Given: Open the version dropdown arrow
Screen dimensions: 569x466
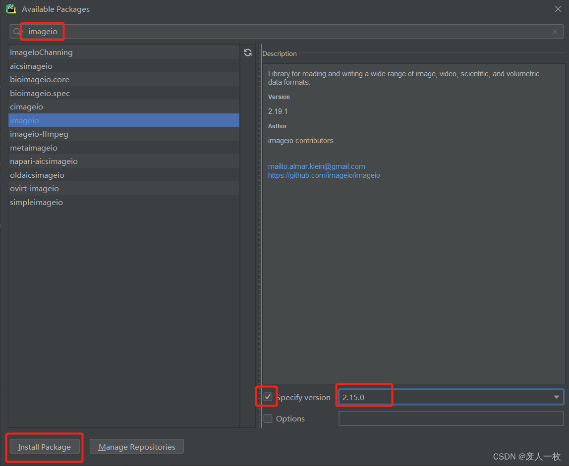Looking at the screenshot, I should point(556,397).
